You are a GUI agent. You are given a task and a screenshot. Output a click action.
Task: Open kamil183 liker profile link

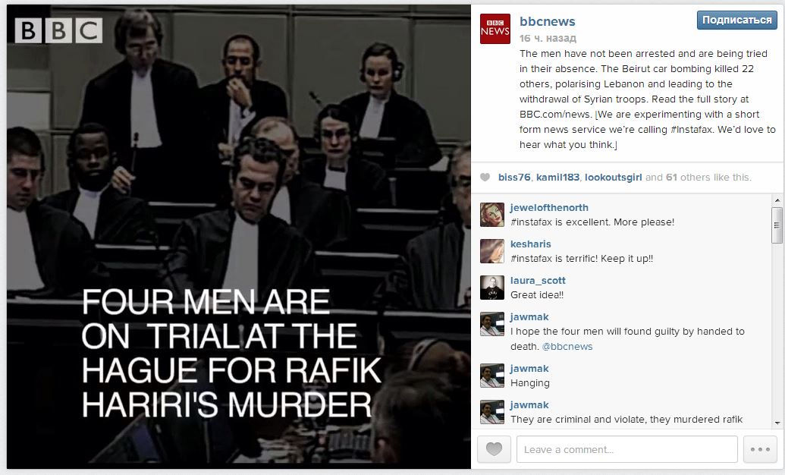557,178
